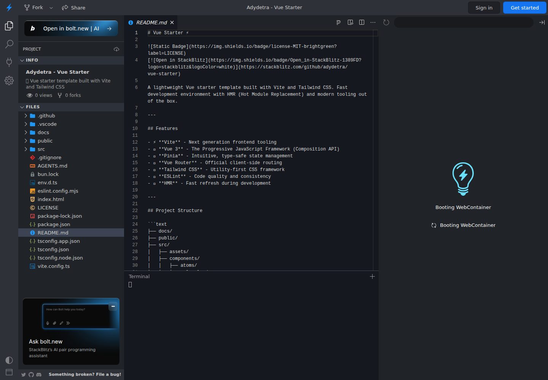Open AGENTS.md file

[71, 166]
